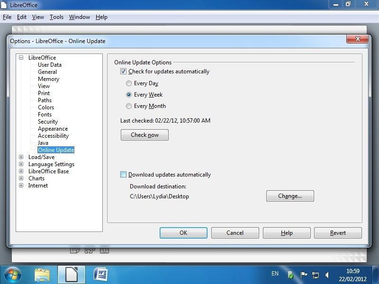379x284 pixels.
Task: Select Fonts in the options tree
Action: [x=45, y=115]
